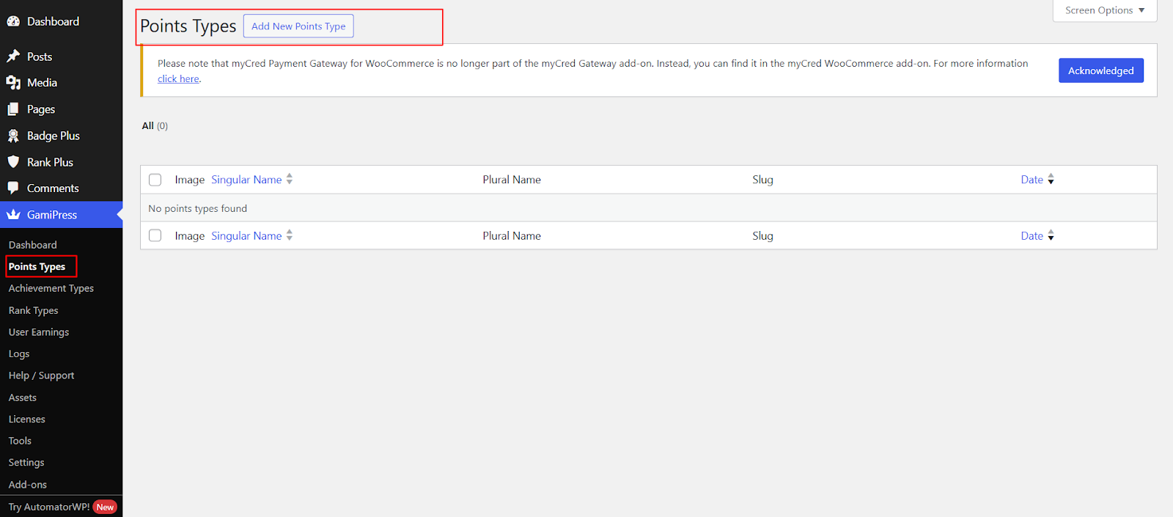1173x517 pixels.
Task: Open Rank Types submenu item
Action: (x=34, y=310)
